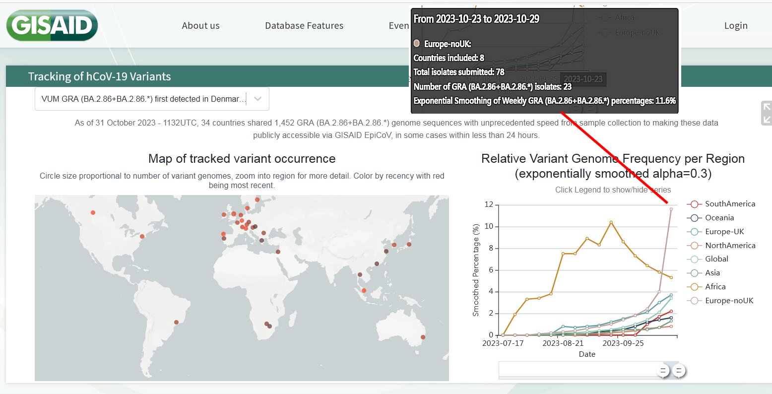Viewport: 772px width, 394px height.
Task: Click the variant circle over Brazil on map
Action: (176, 323)
